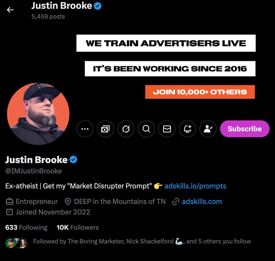Open Justin Brooke's profile picture
The image size is (275, 261).
38,114
